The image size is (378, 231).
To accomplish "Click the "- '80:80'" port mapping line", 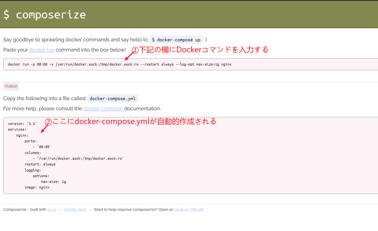I will click(x=42, y=147).
